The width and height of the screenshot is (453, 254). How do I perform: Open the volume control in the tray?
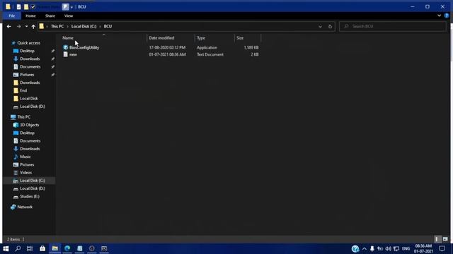(x=388, y=248)
